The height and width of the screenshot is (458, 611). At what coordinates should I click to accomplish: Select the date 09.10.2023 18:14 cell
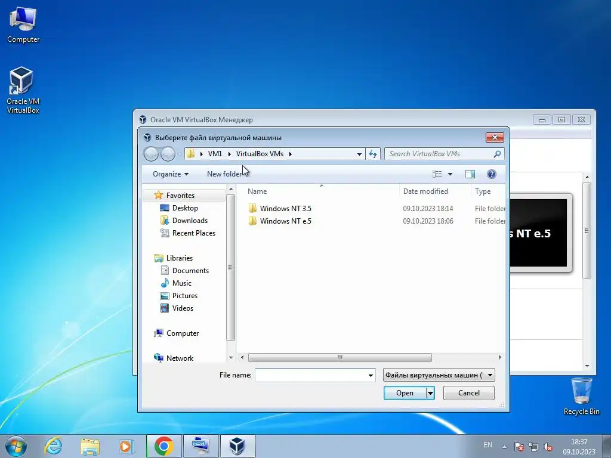click(x=428, y=208)
